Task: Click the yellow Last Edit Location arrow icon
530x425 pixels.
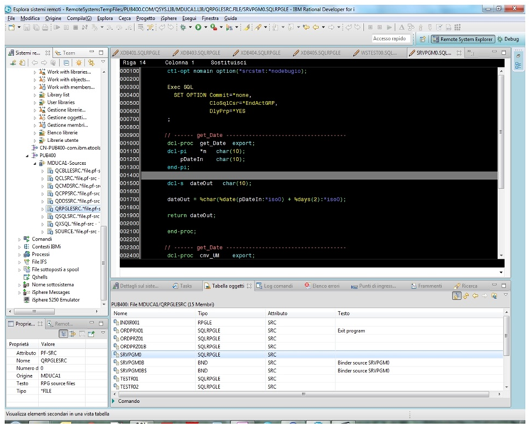Action: [306, 28]
